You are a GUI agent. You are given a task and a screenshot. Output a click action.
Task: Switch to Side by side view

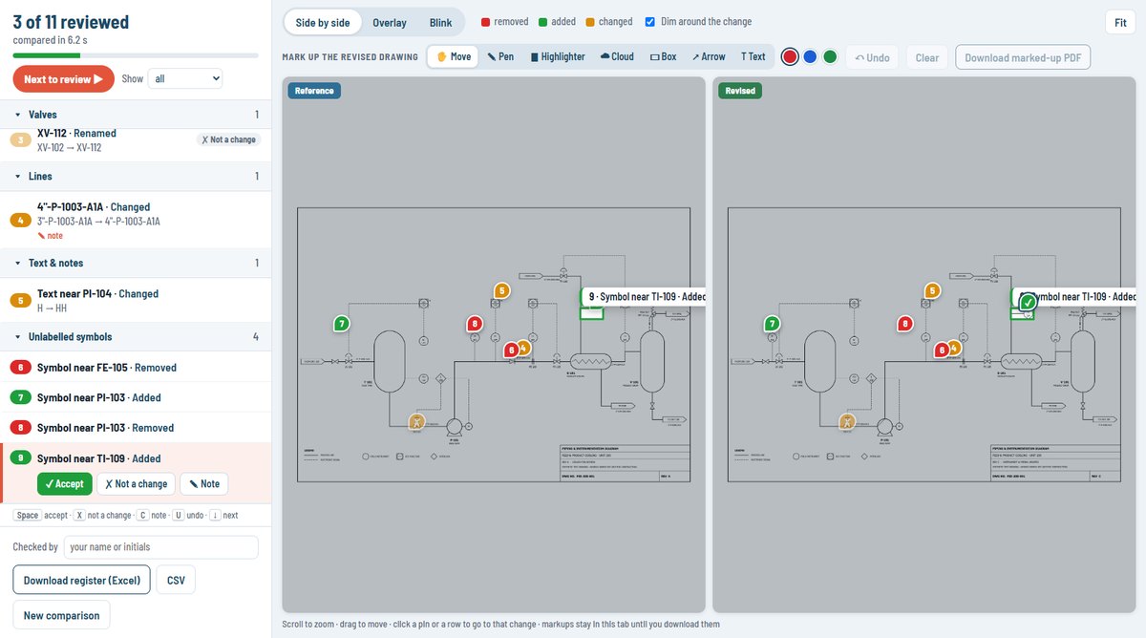[x=323, y=22]
